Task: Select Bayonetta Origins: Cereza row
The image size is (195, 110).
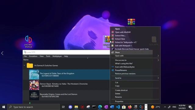Action: point(66,95)
